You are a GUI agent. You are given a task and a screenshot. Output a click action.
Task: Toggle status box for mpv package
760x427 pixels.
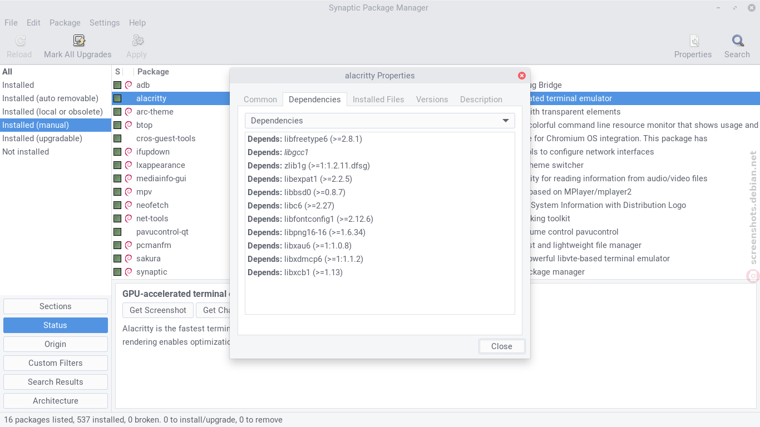(x=117, y=192)
